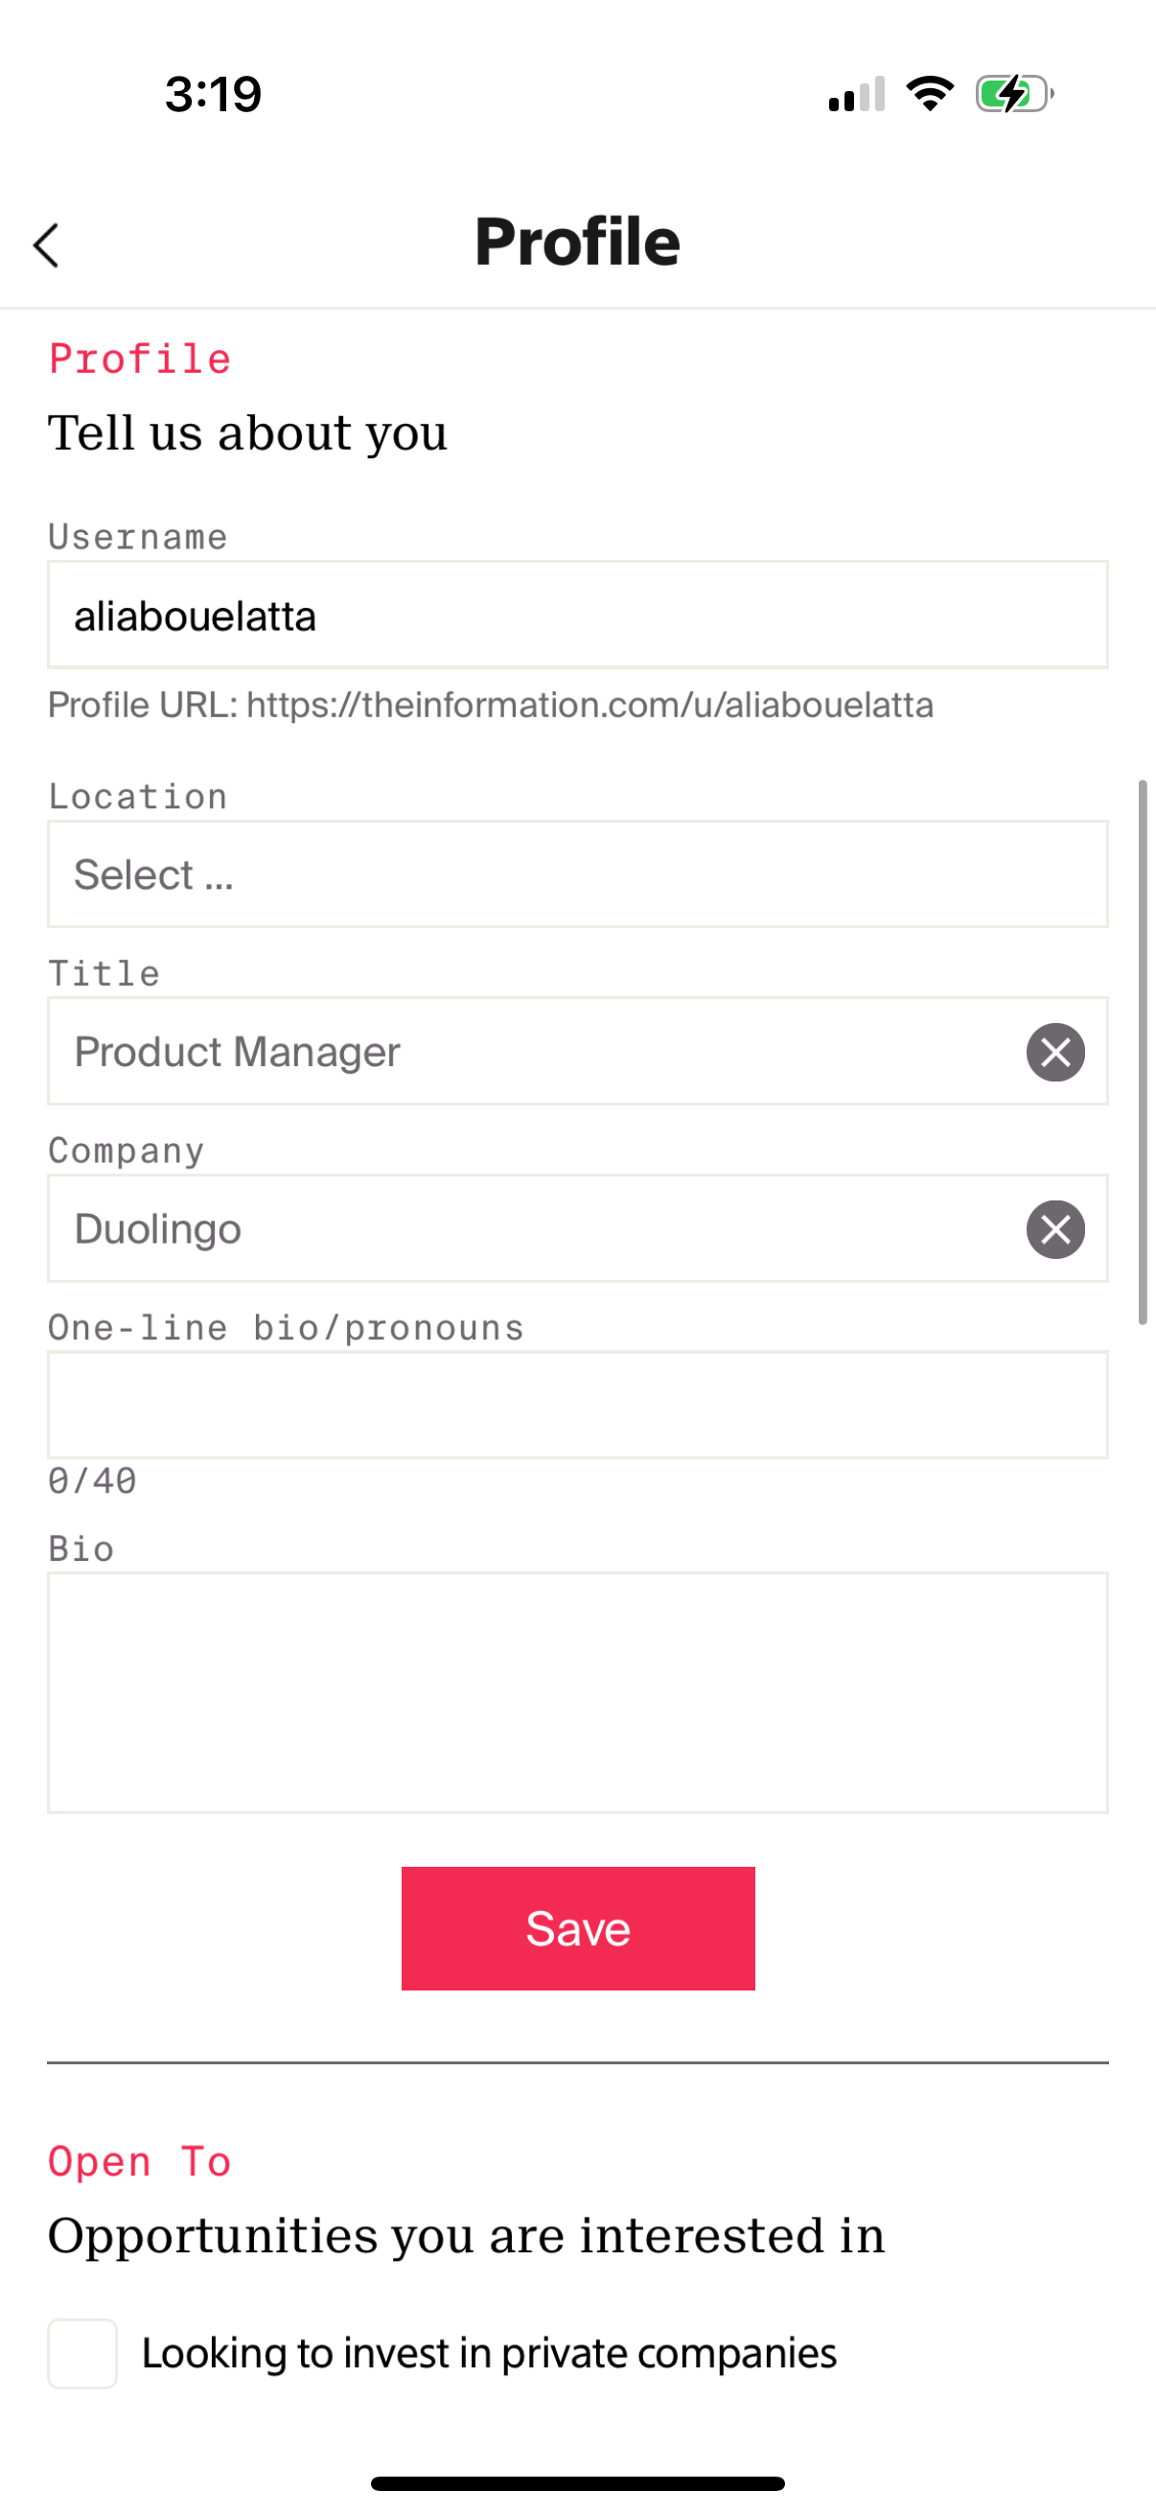Click inside the Bio text area
The image size is (1156, 2514).
[x=577, y=1688]
